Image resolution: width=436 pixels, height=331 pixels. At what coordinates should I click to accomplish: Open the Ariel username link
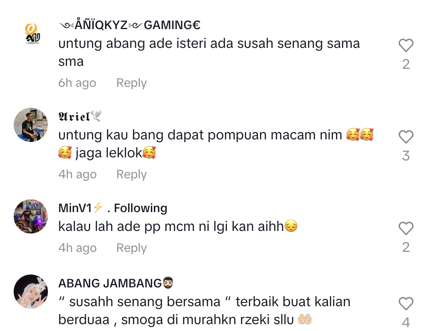80,116
